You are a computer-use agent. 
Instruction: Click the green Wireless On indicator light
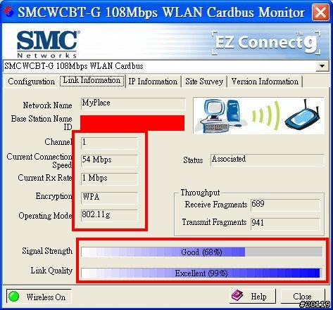click(x=13, y=297)
